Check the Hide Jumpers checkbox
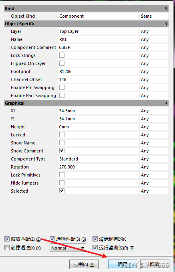The image size is (175, 272). point(62,183)
